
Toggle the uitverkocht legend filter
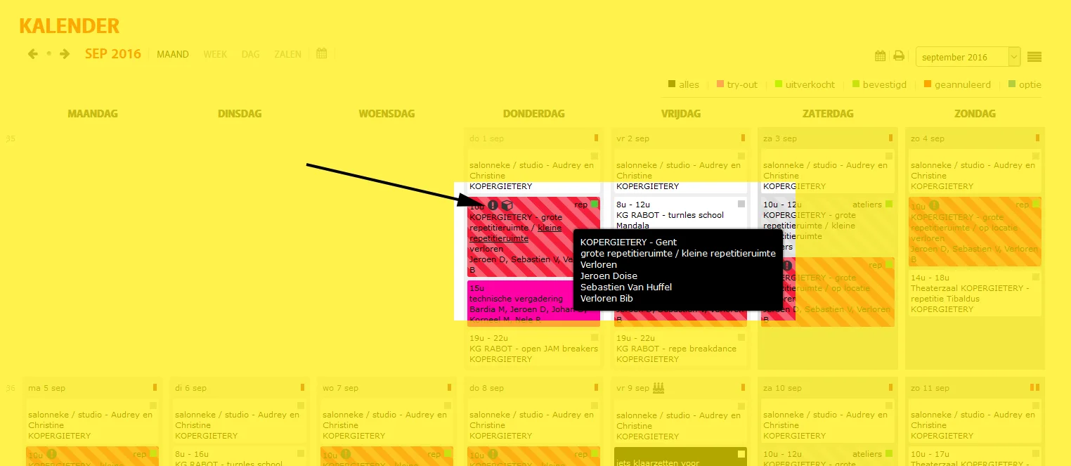[805, 84]
